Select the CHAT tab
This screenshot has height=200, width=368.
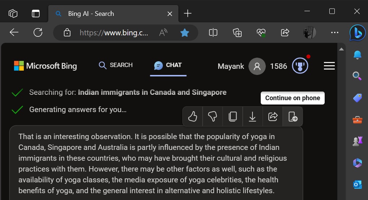pos(168,65)
